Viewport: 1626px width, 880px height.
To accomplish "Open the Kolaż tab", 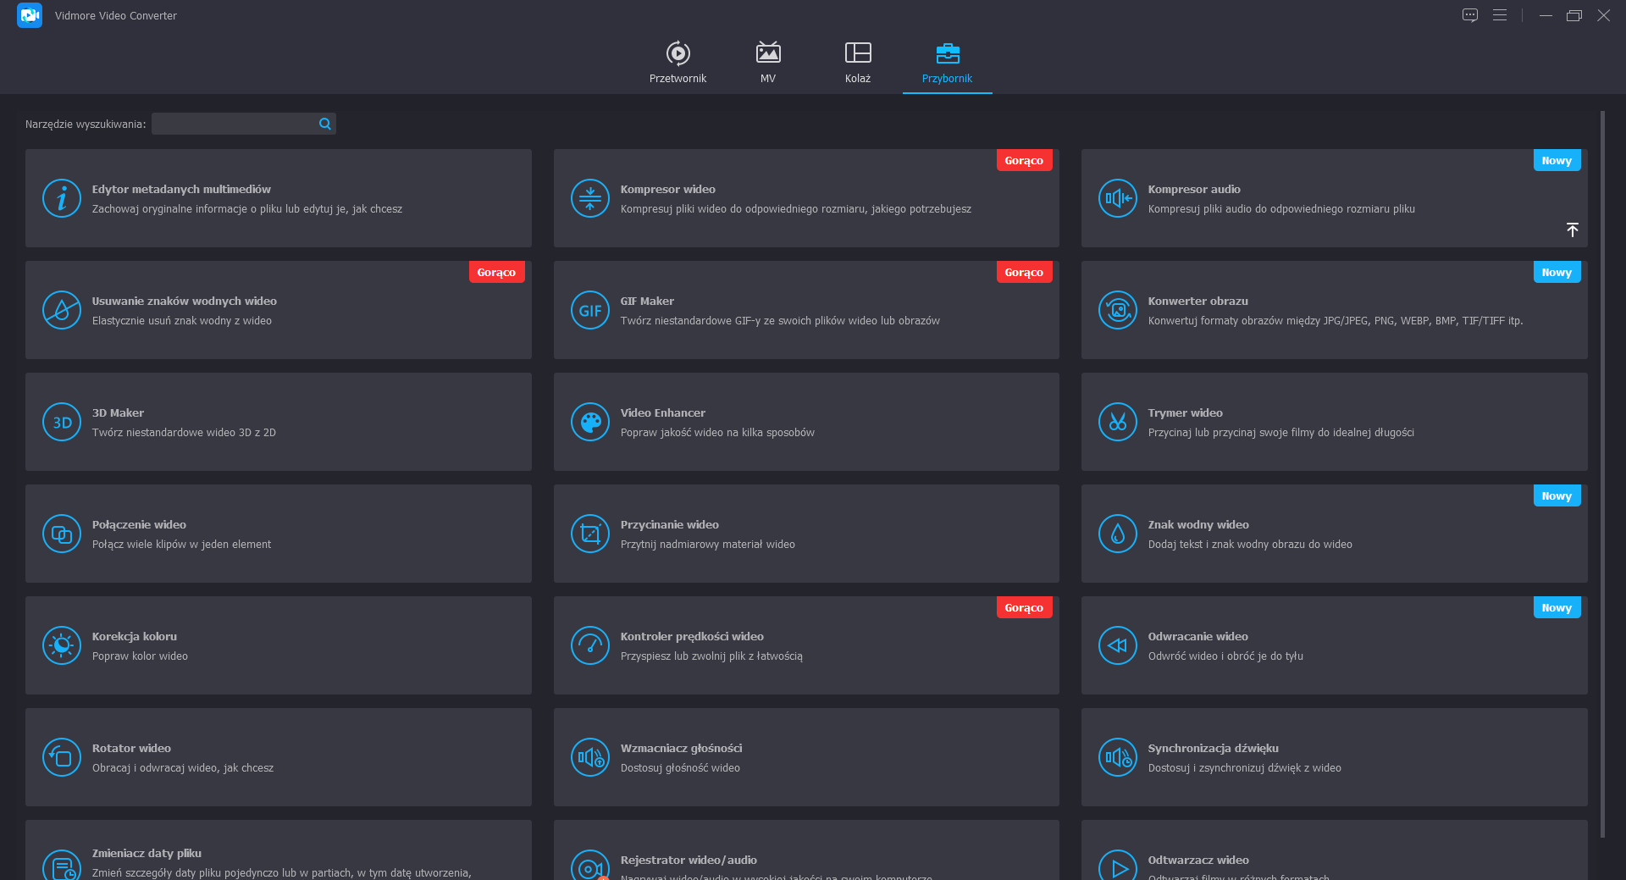I will point(858,63).
